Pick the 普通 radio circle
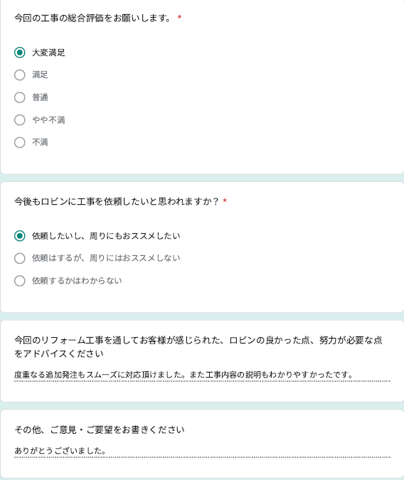Viewport: 404px width, 480px height. (20, 97)
